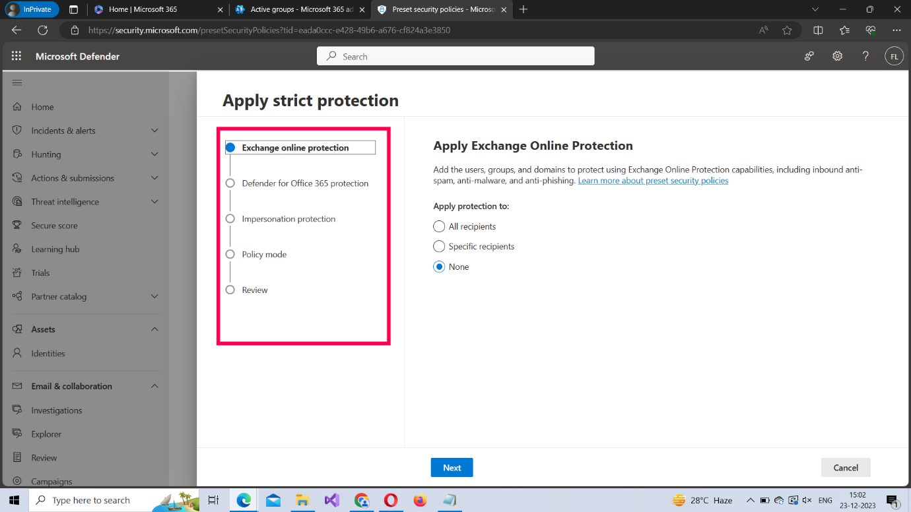The height and width of the screenshot is (512, 911).
Task: Choose the None radio button
Action: (439, 267)
